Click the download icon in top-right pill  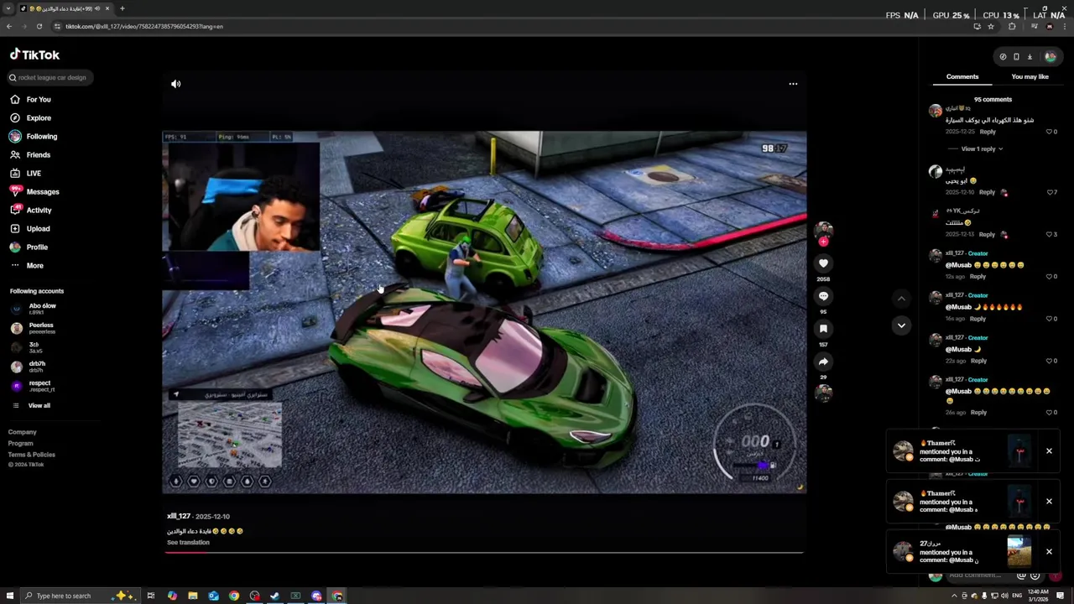1030,57
